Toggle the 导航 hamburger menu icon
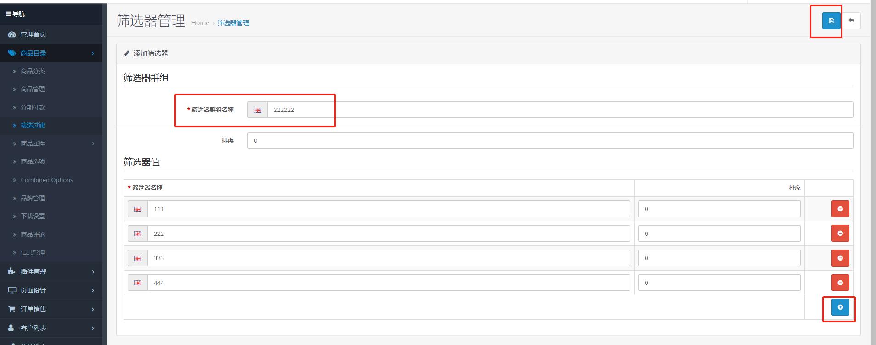 8,14
